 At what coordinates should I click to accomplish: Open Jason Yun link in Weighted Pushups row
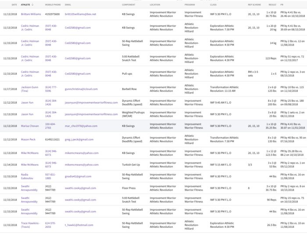[x=27, y=114]
